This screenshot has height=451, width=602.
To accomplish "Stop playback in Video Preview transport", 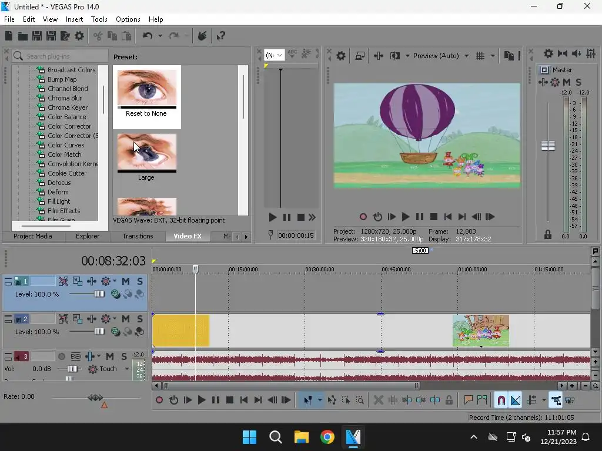I will [434, 217].
